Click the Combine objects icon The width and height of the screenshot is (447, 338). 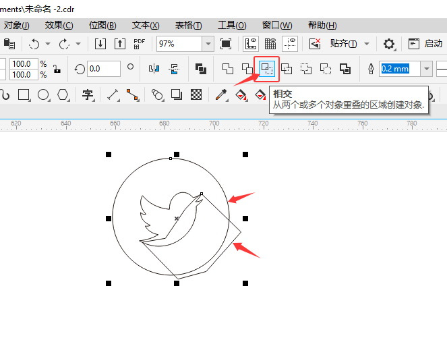(201, 69)
